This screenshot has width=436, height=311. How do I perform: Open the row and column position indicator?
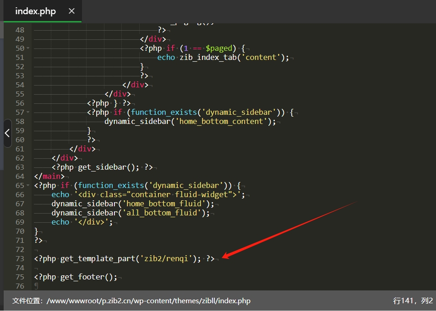[x=413, y=300]
